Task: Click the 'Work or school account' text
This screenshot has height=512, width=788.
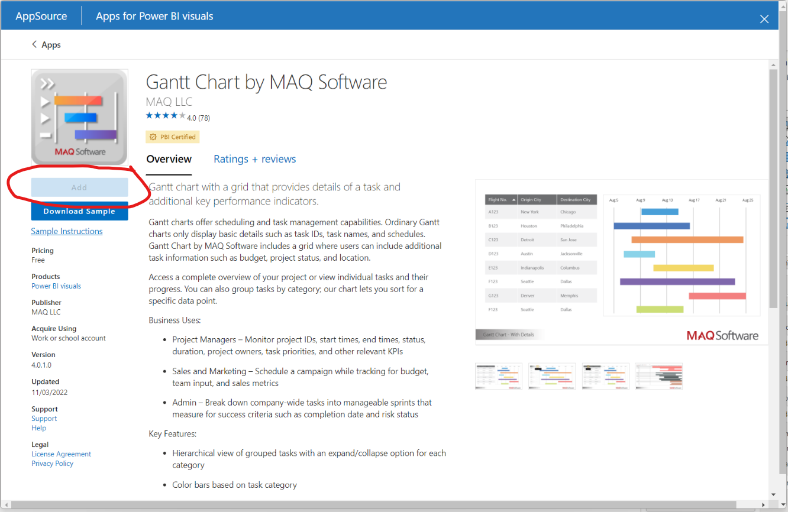Action: 69,338
